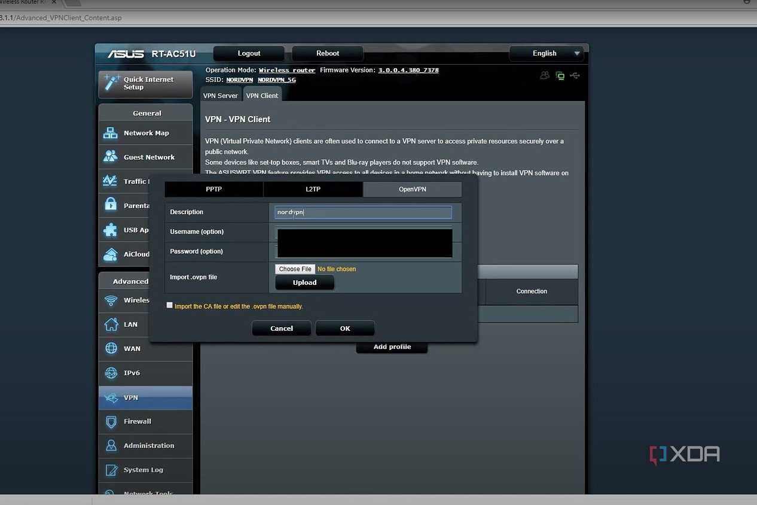This screenshot has width=757, height=505.
Task: Open the Administration menu entry
Action: (x=145, y=446)
